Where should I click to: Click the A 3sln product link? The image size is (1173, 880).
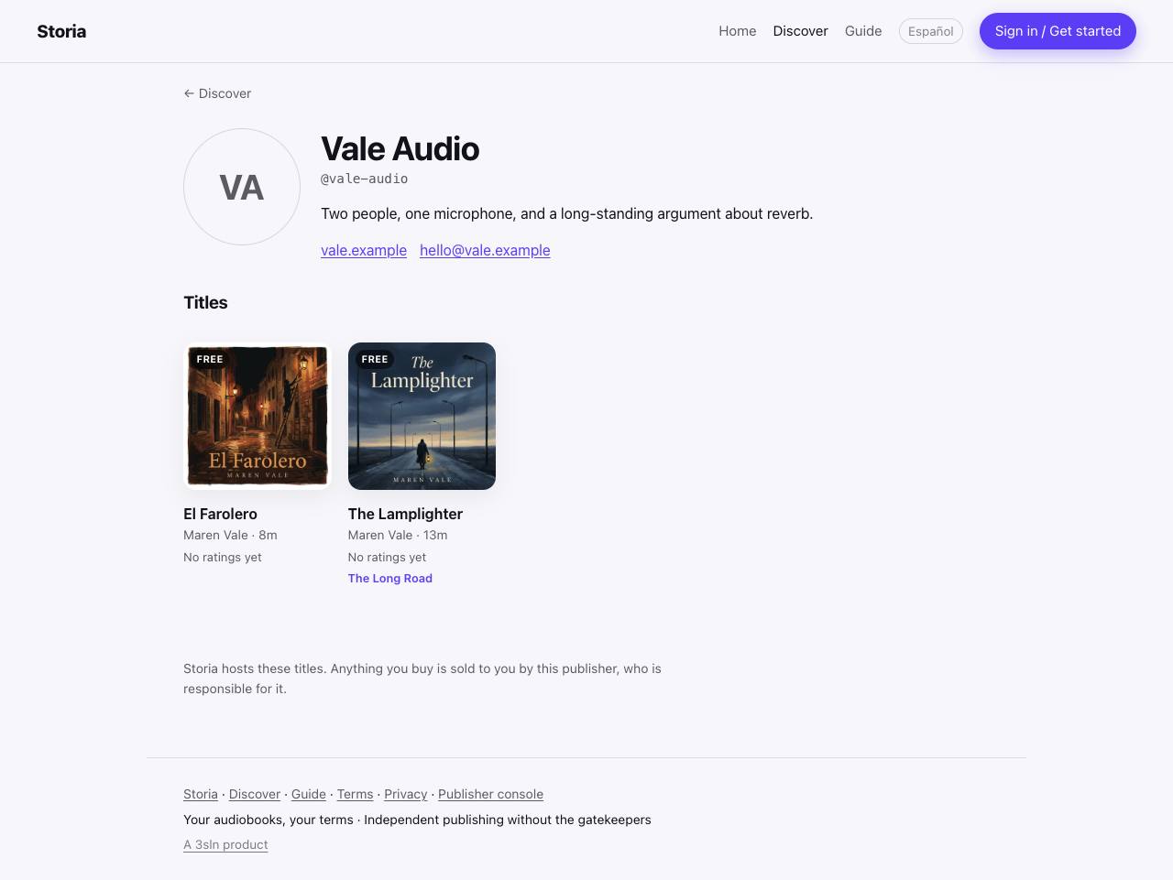[x=225, y=844]
